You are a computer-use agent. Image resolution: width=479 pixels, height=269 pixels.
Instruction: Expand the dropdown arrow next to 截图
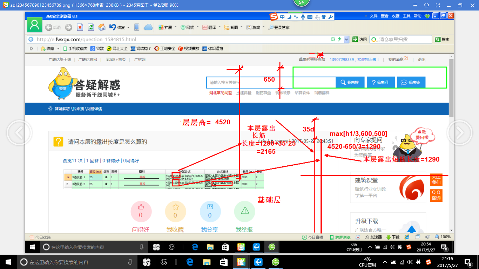pos(241,28)
